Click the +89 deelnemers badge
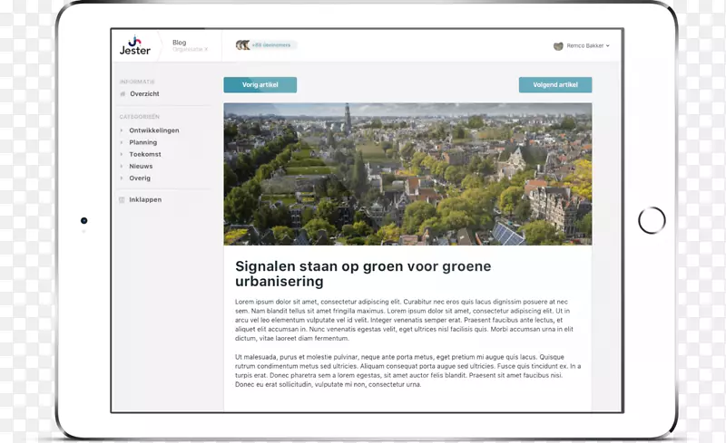This screenshot has width=726, height=443. pyautogui.click(x=272, y=45)
